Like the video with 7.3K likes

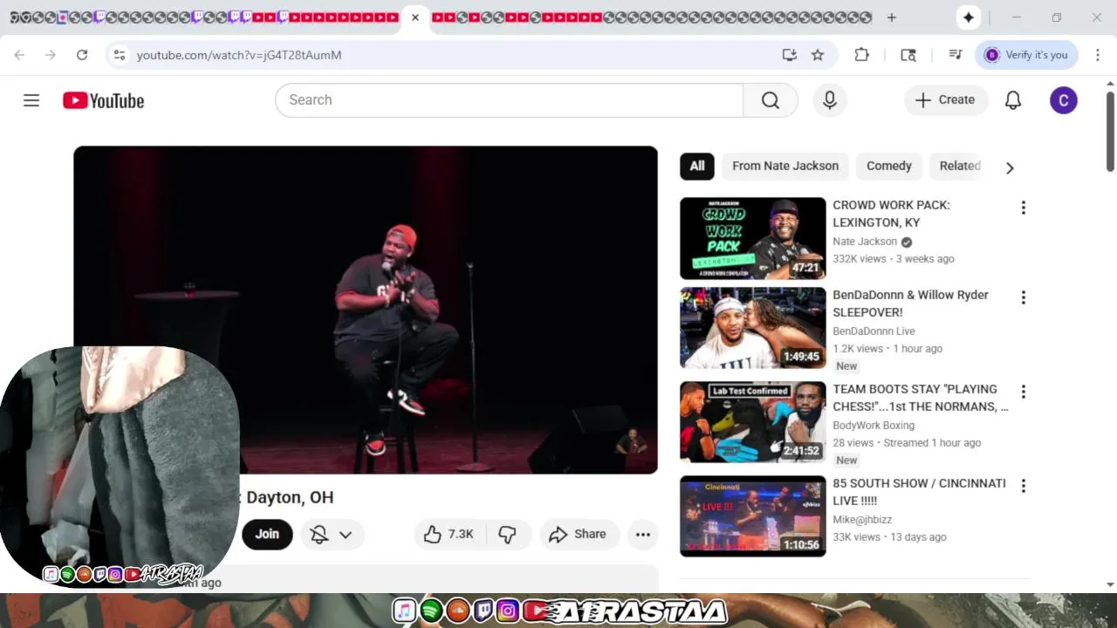click(449, 535)
